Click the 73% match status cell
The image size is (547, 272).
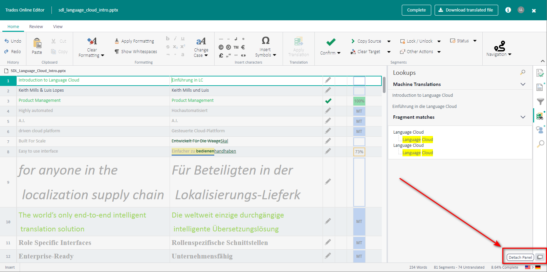click(x=359, y=152)
